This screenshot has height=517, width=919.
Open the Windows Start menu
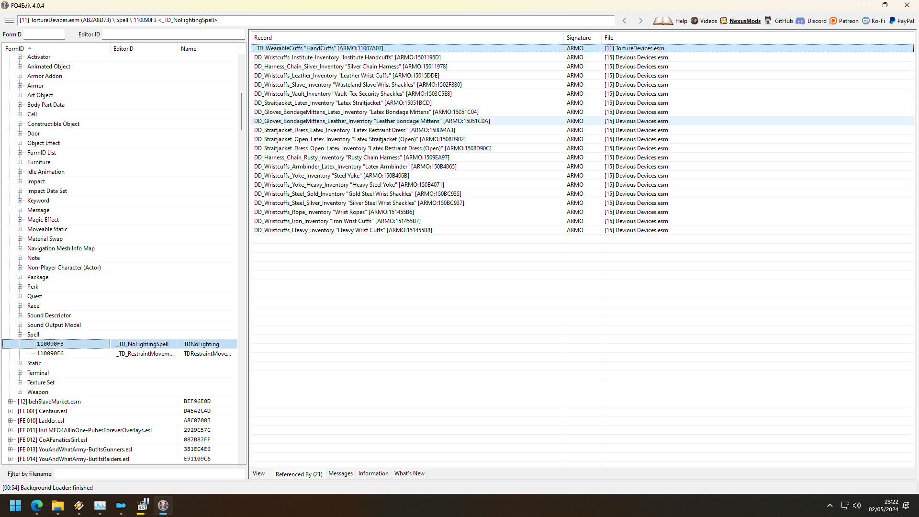15,506
